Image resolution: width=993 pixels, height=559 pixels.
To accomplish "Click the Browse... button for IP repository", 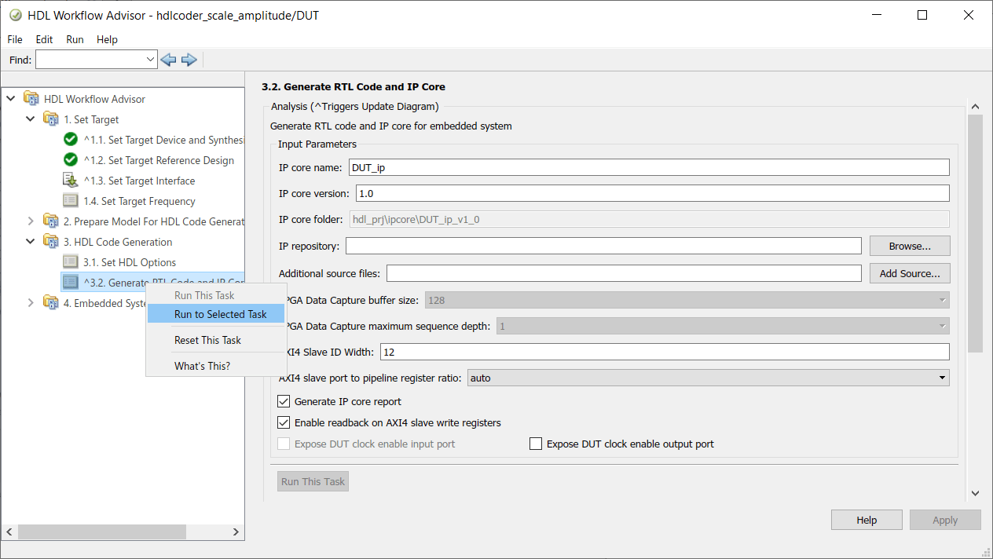I will (x=909, y=246).
